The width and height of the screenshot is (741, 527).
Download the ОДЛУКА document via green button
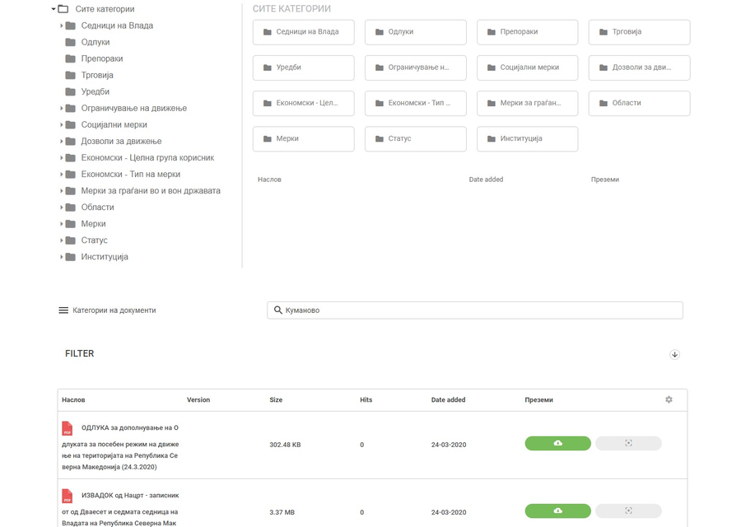557,443
